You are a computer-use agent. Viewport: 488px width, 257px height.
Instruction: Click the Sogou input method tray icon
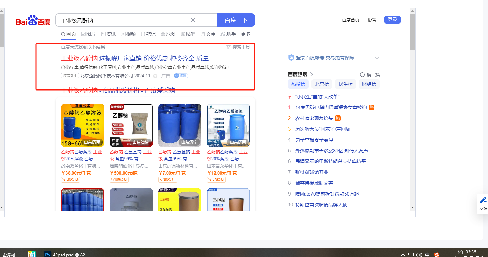click(x=437, y=255)
